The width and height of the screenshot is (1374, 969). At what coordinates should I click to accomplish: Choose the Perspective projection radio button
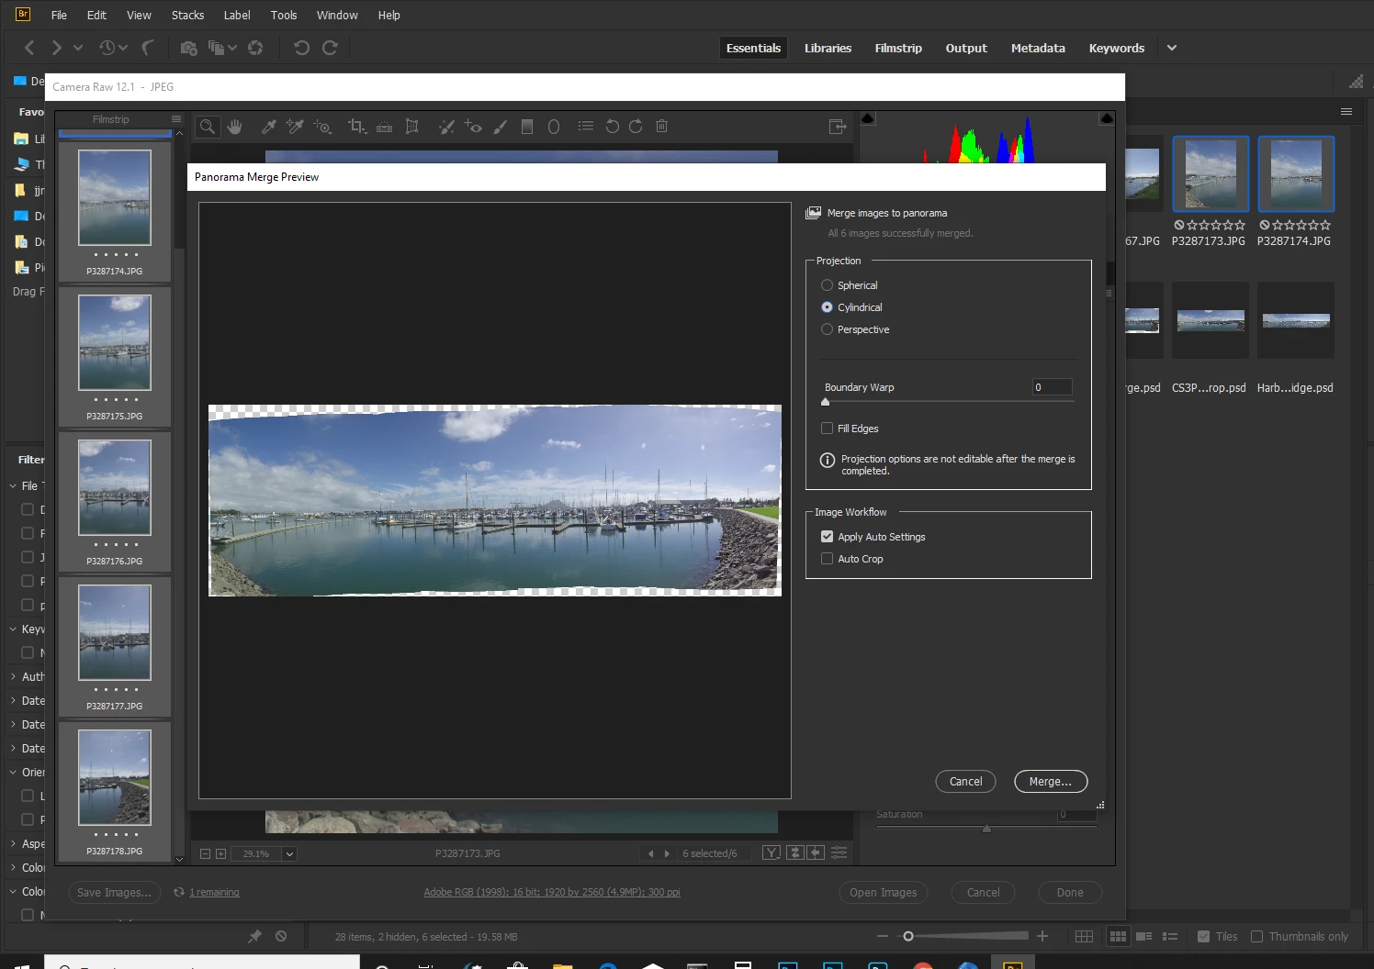click(827, 329)
